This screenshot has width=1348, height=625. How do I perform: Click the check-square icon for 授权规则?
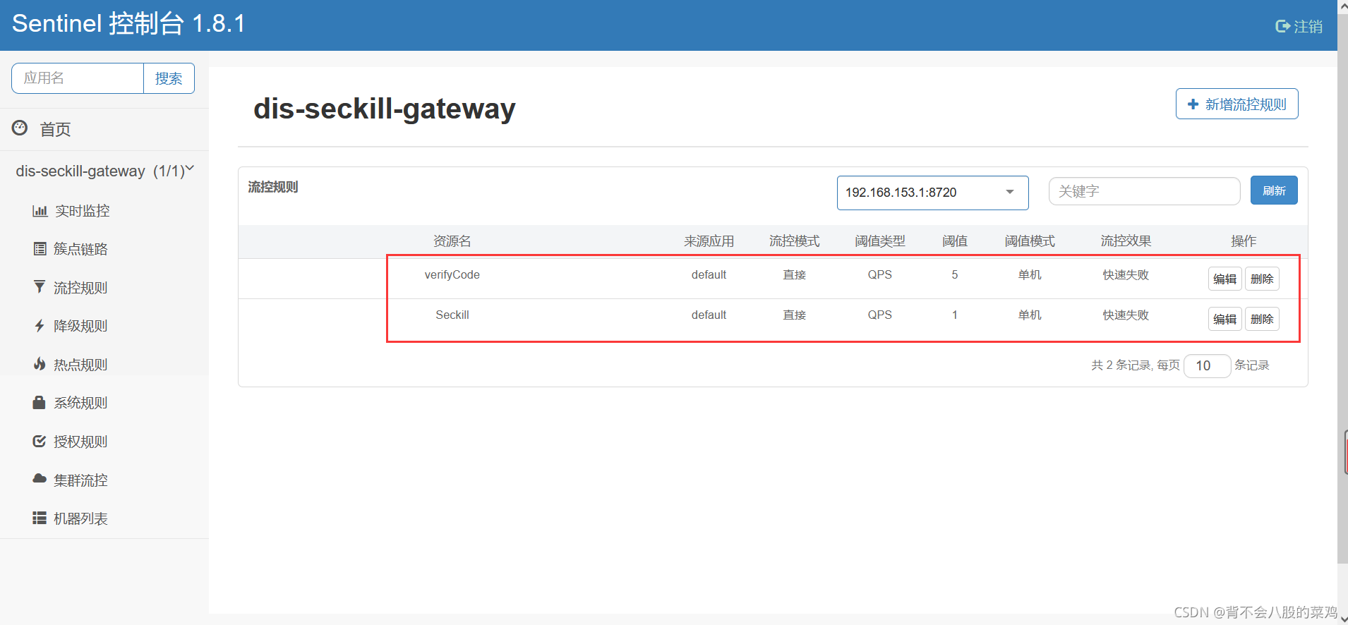[x=40, y=441]
